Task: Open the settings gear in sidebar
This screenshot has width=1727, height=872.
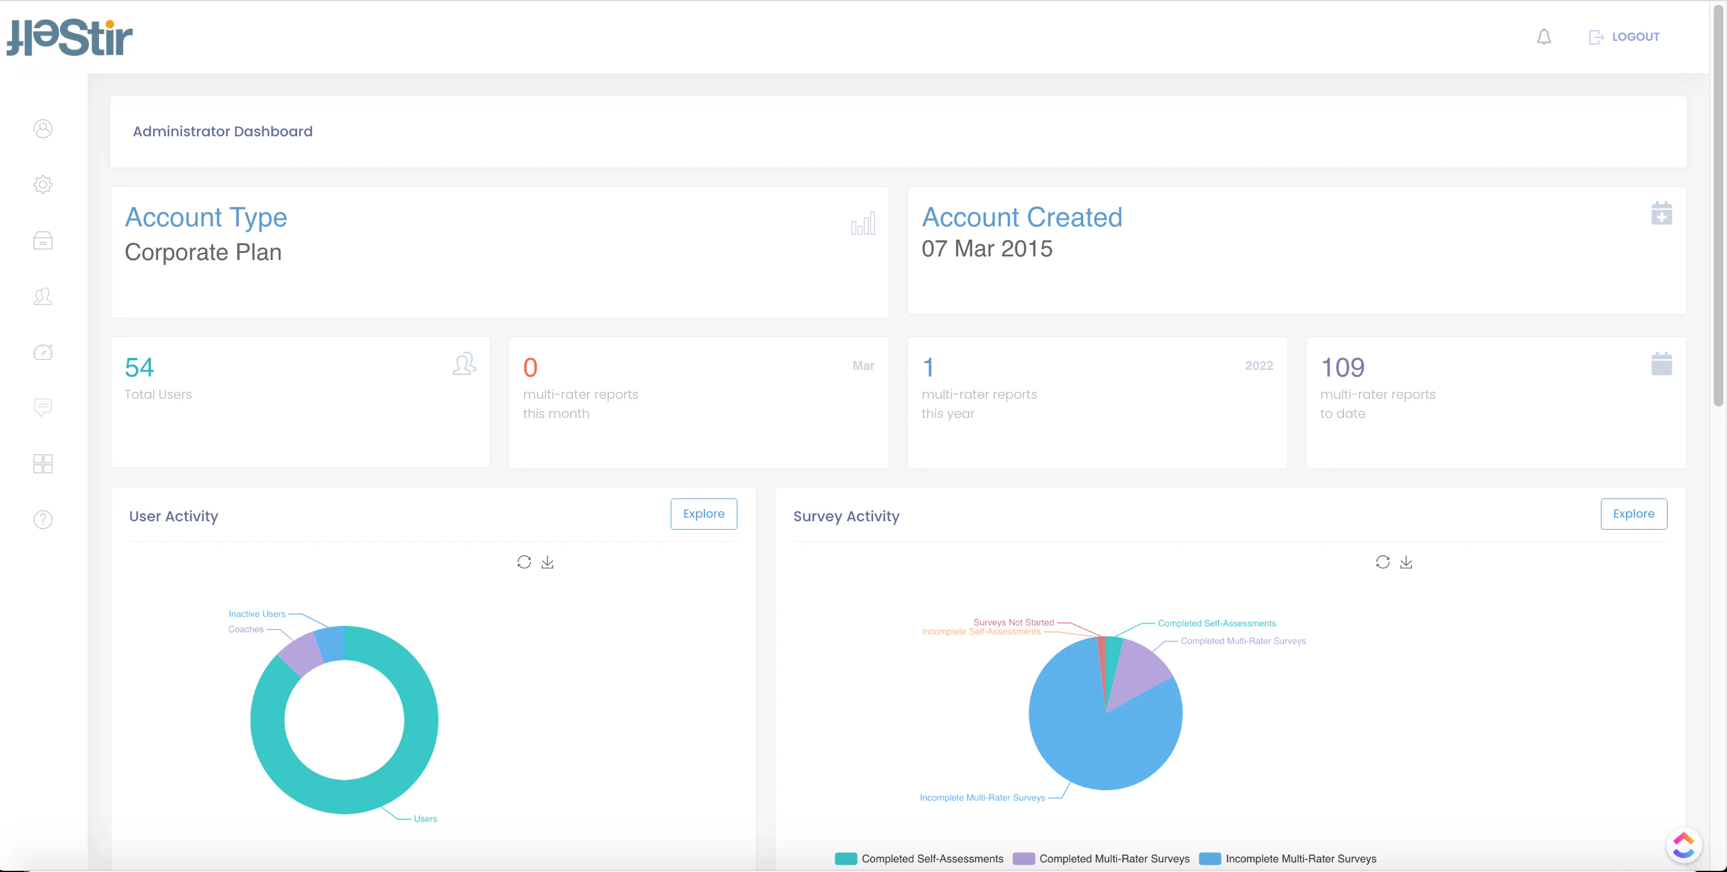Action: [43, 185]
